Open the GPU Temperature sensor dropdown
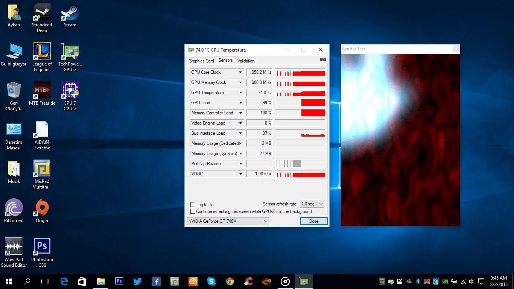The height and width of the screenshot is (289, 514). coord(241,93)
